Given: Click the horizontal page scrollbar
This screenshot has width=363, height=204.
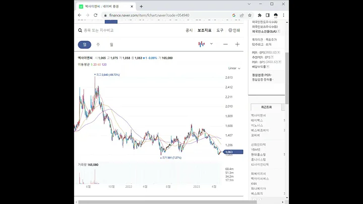Looking at the screenshot, I should pyautogui.click(x=168, y=202).
